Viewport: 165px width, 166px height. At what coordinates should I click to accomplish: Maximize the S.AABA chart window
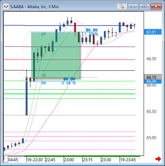[144, 6]
